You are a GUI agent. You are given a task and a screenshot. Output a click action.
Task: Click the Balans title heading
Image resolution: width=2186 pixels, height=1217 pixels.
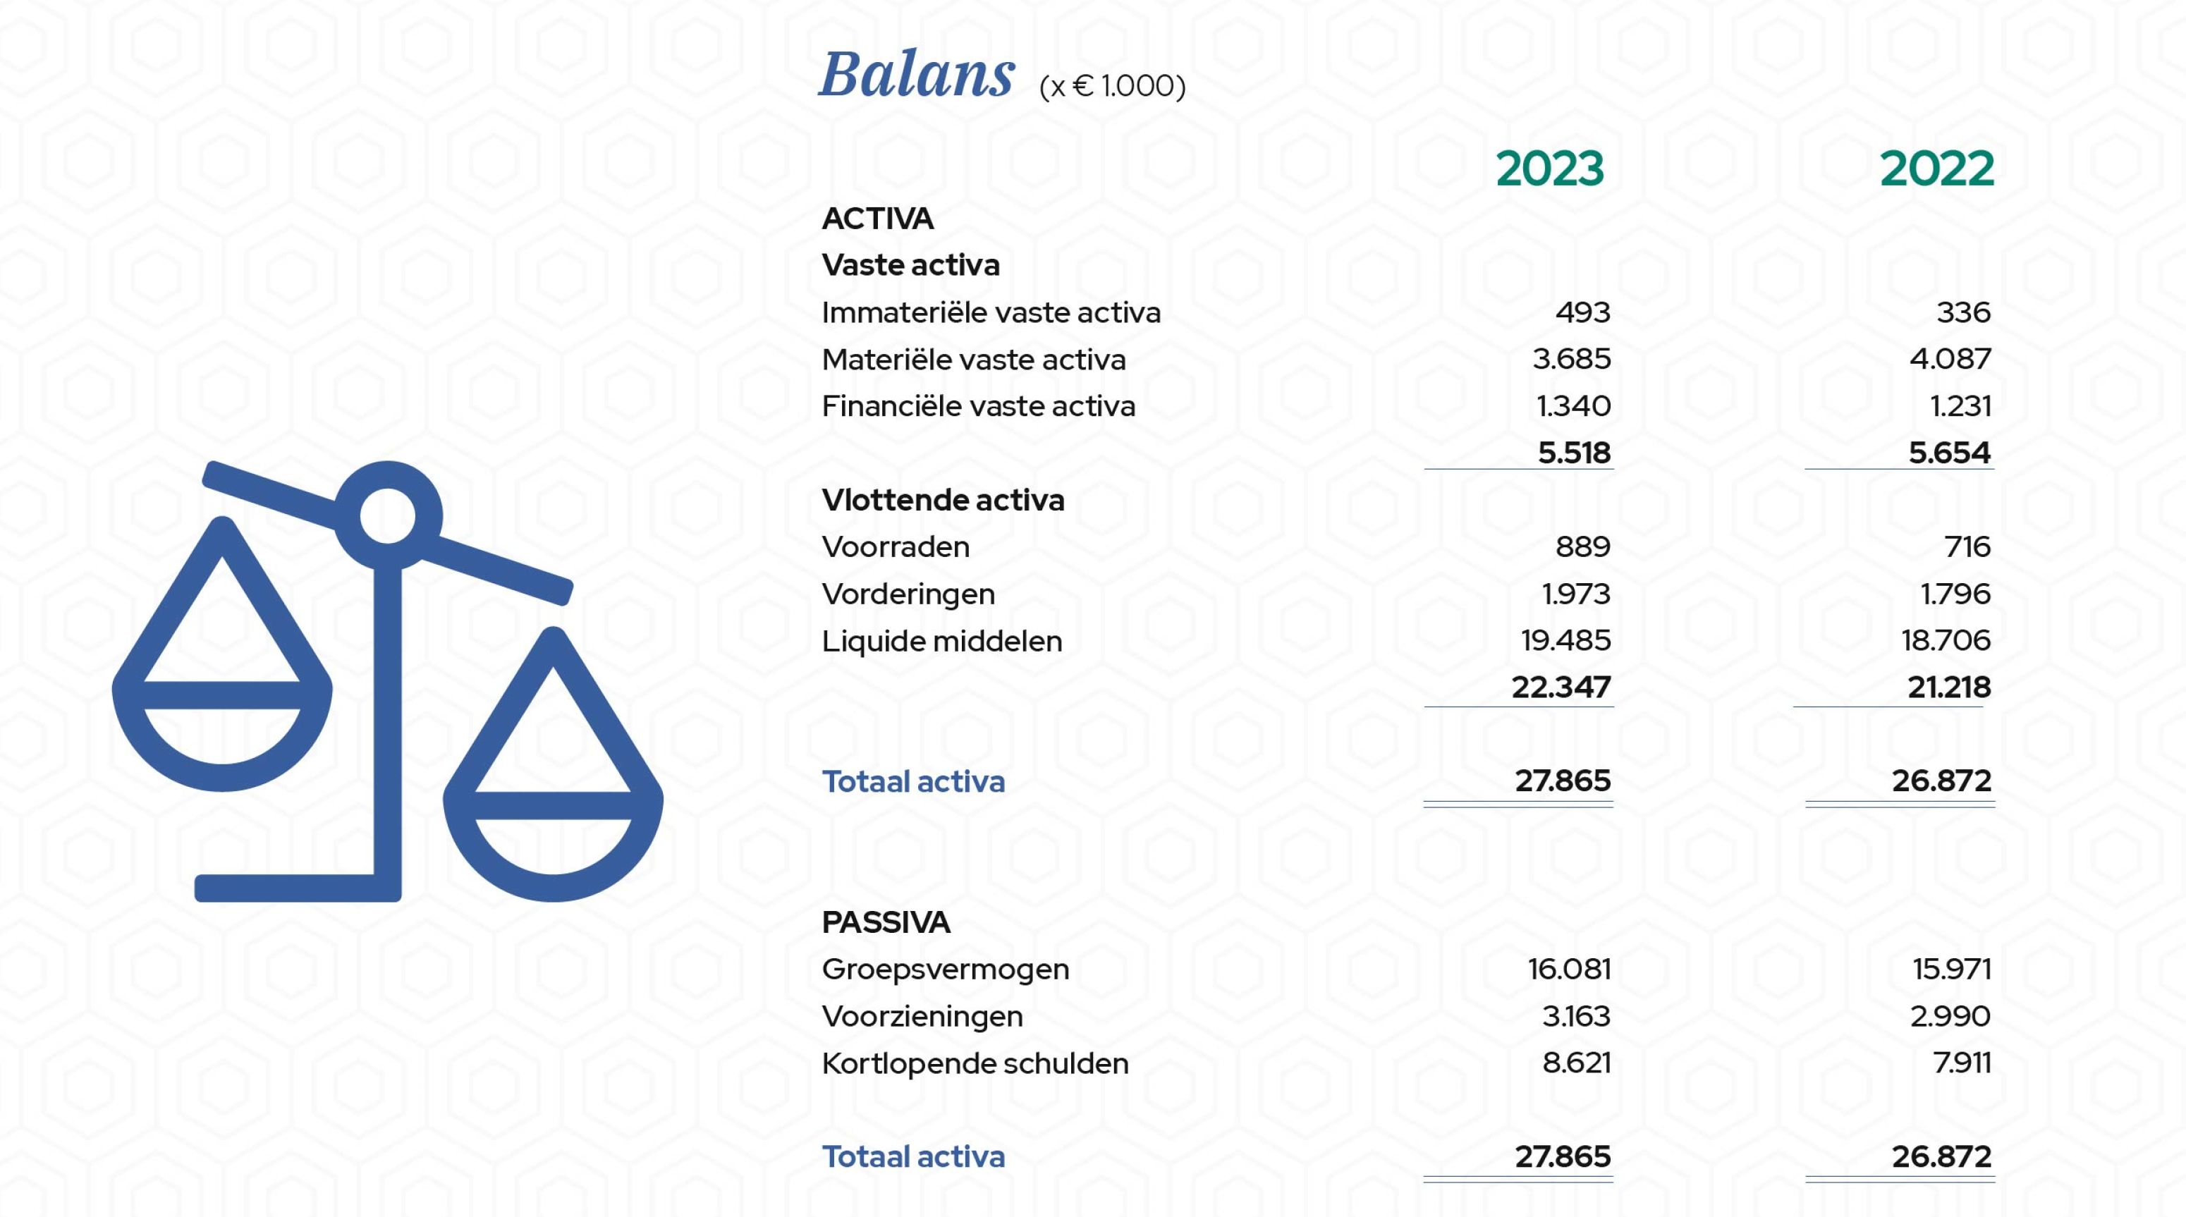pyautogui.click(x=917, y=75)
